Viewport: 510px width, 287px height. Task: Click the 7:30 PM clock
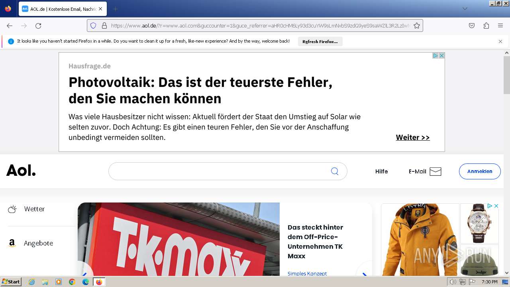(x=489, y=282)
